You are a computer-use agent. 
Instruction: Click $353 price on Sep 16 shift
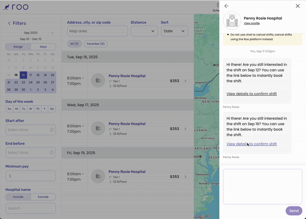tap(174, 81)
